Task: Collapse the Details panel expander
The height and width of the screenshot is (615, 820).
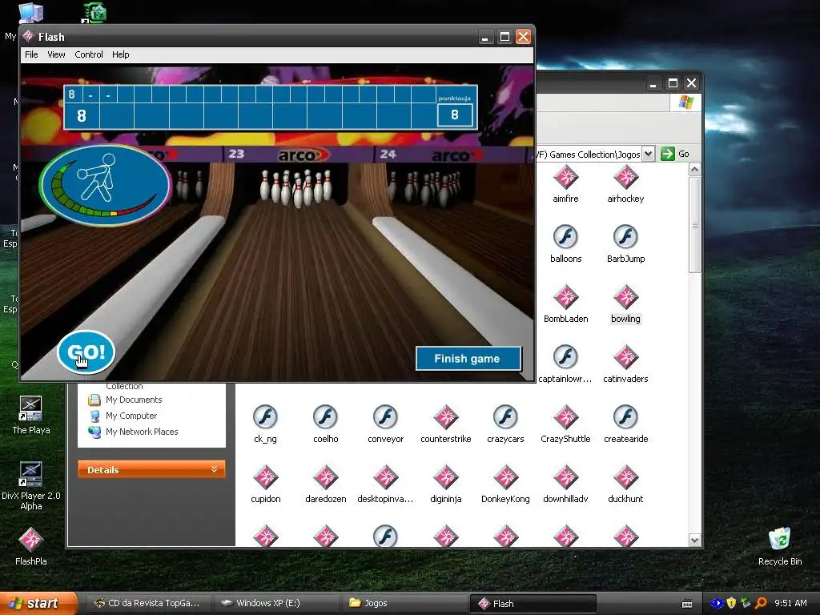Action: coord(214,469)
